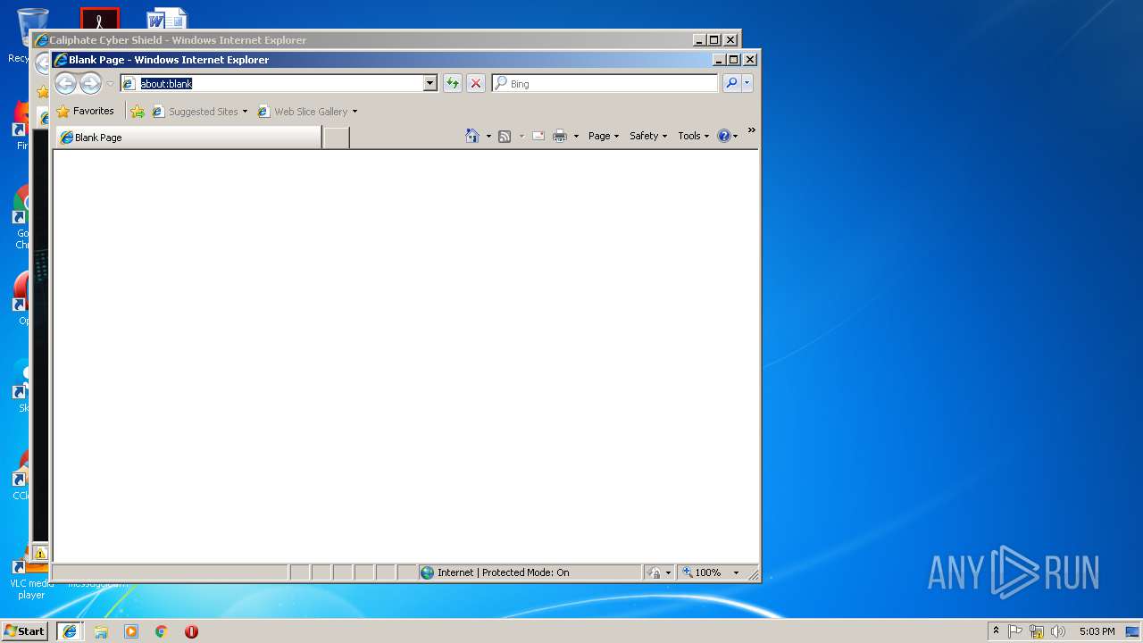This screenshot has height=643, width=1143.
Task: Go forward with the Forward arrow button
Action: tap(90, 84)
